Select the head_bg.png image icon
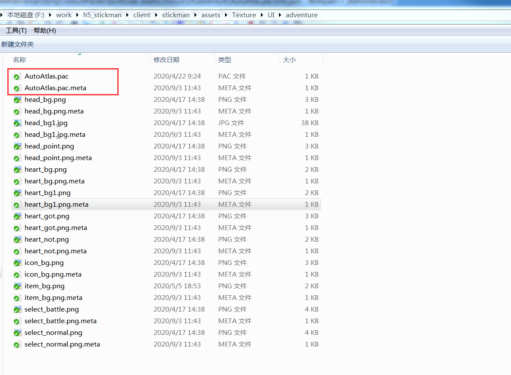Viewport: 511px width, 375px height. pyautogui.click(x=17, y=100)
